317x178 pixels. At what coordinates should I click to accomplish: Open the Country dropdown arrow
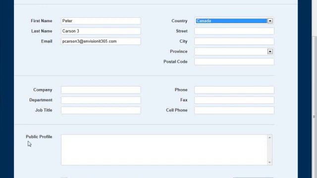pos(270,21)
